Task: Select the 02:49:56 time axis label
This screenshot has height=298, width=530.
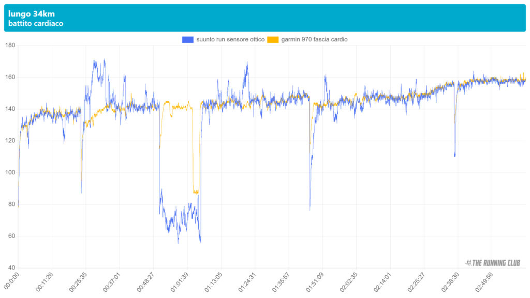Action: [483, 280]
